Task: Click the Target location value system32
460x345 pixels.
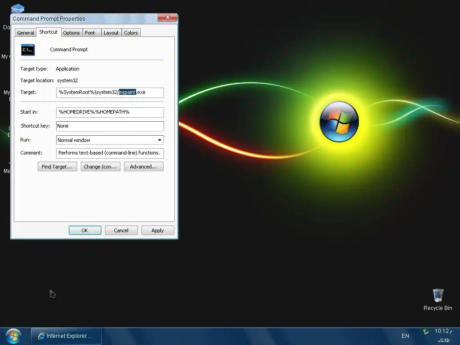Action: point(67,80)
